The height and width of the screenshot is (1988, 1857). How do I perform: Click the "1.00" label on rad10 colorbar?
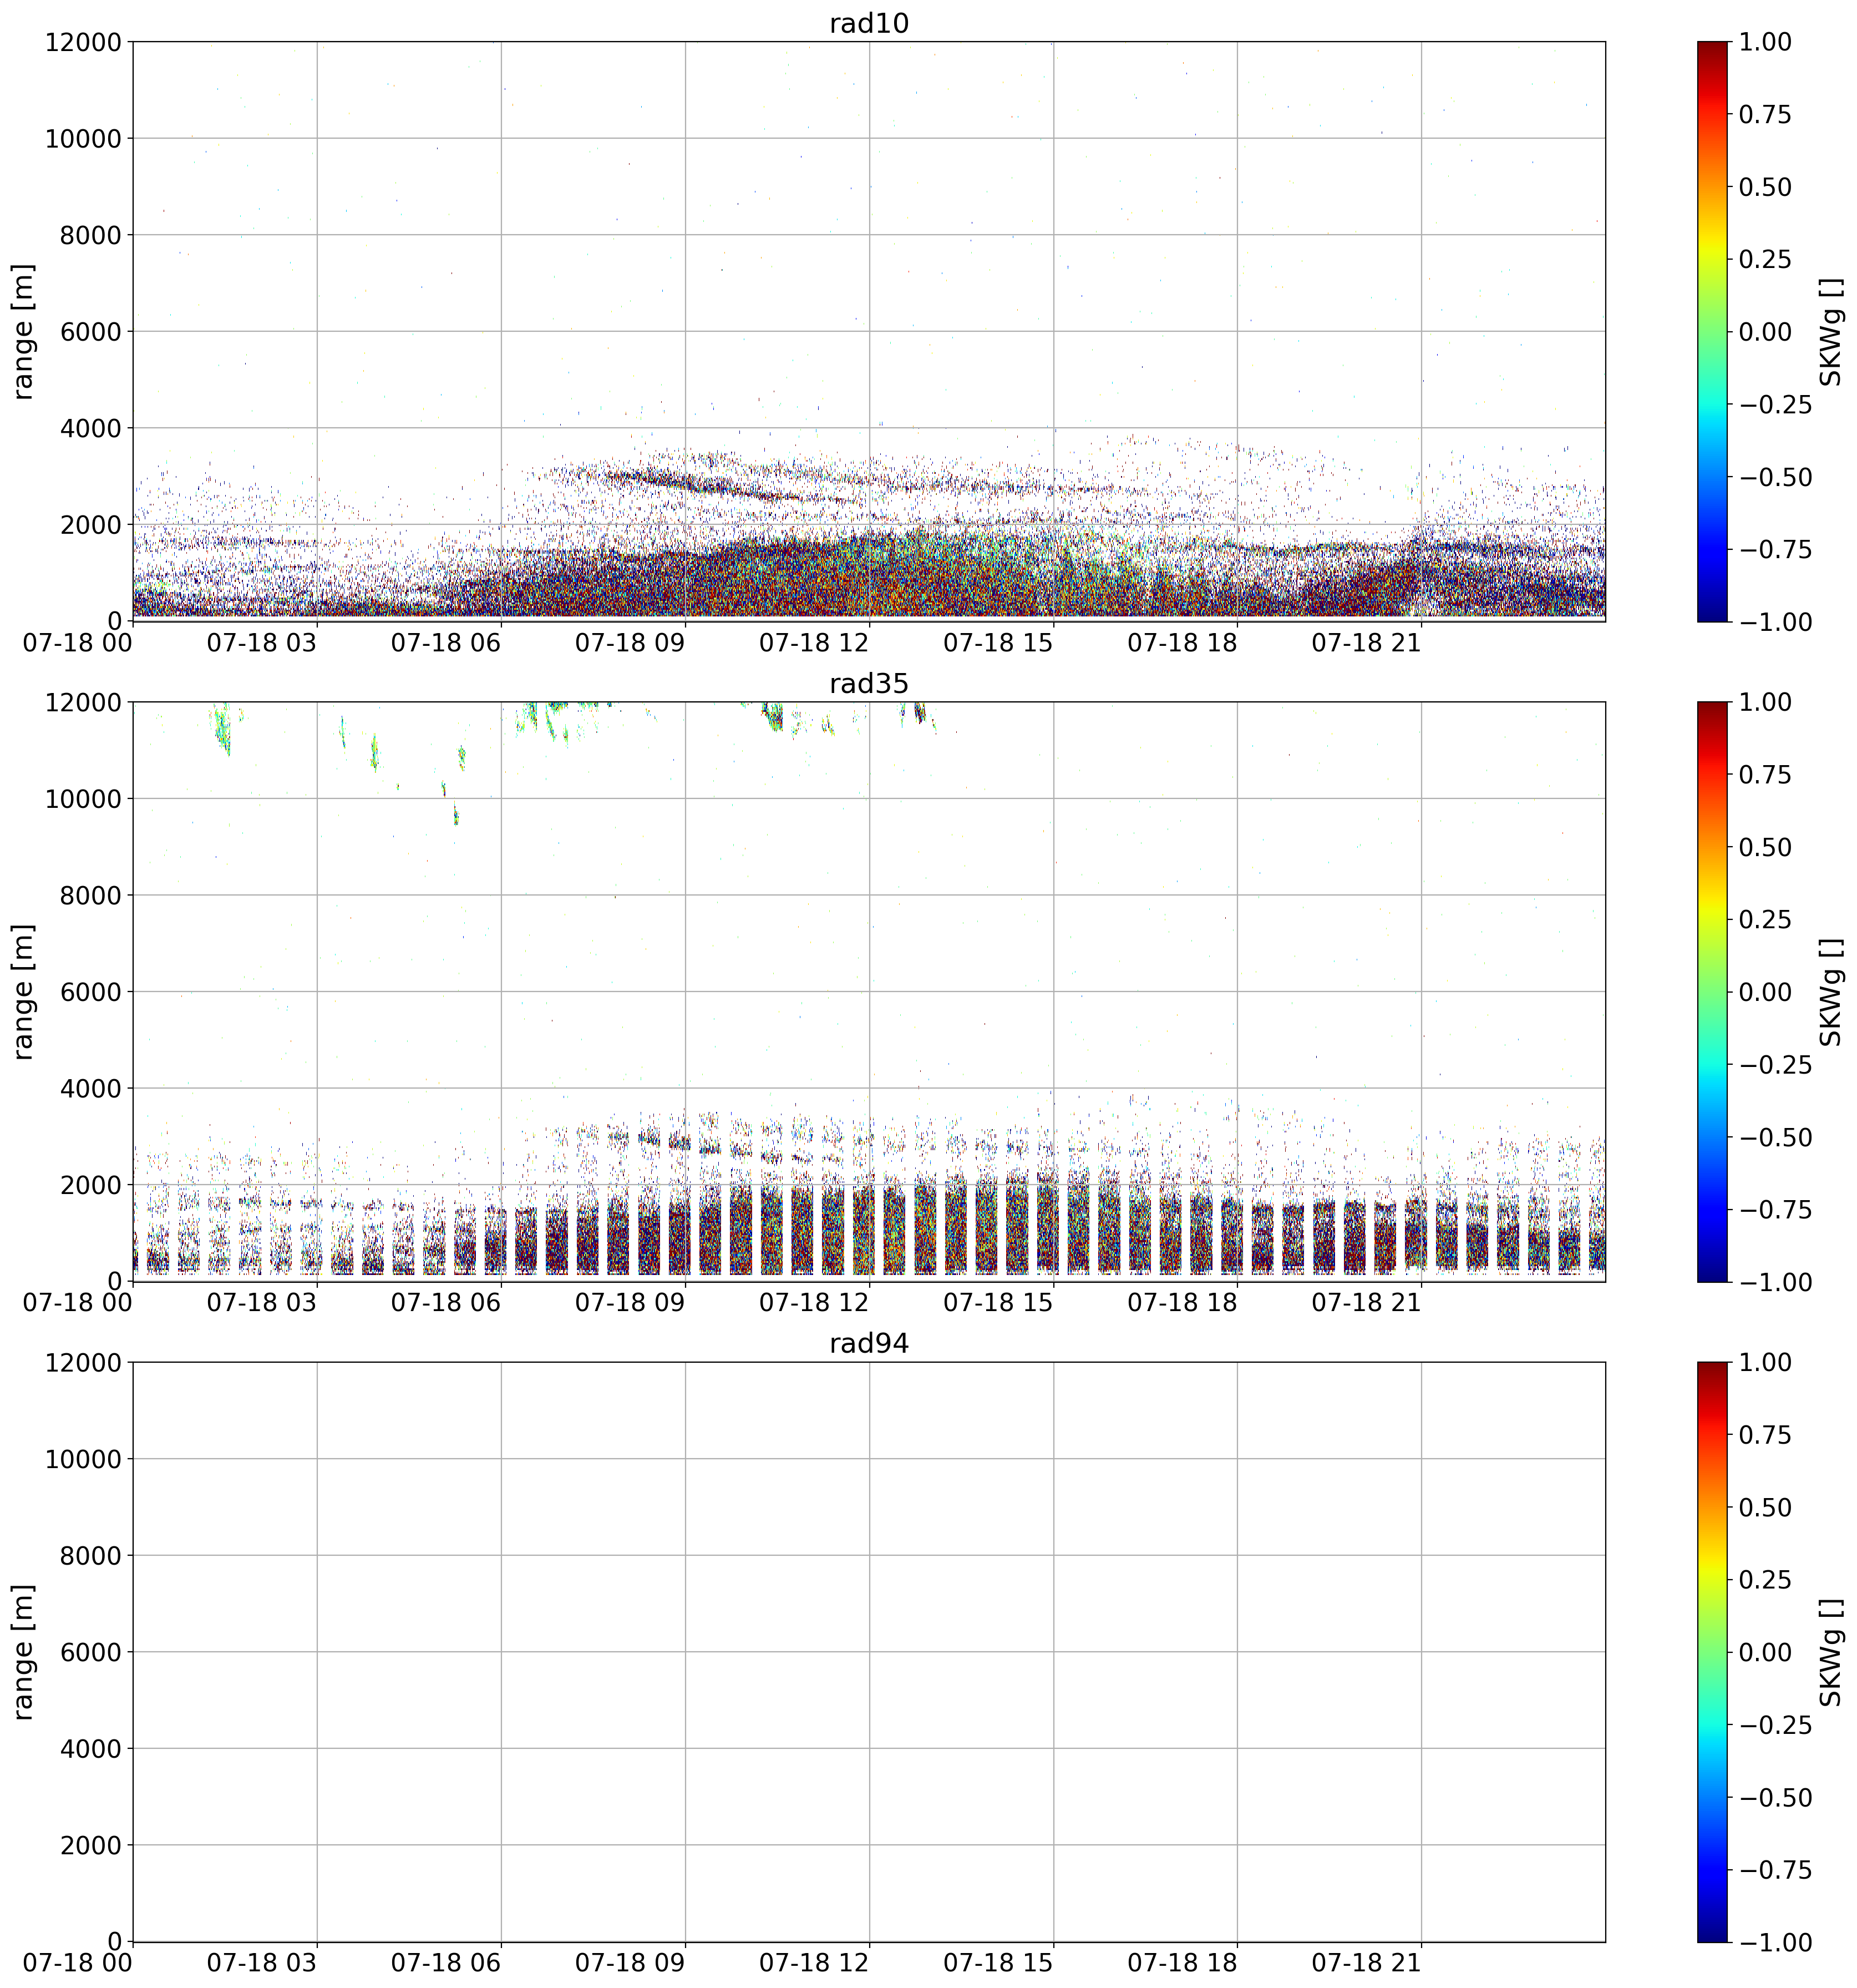click(x=1765, y=42)
